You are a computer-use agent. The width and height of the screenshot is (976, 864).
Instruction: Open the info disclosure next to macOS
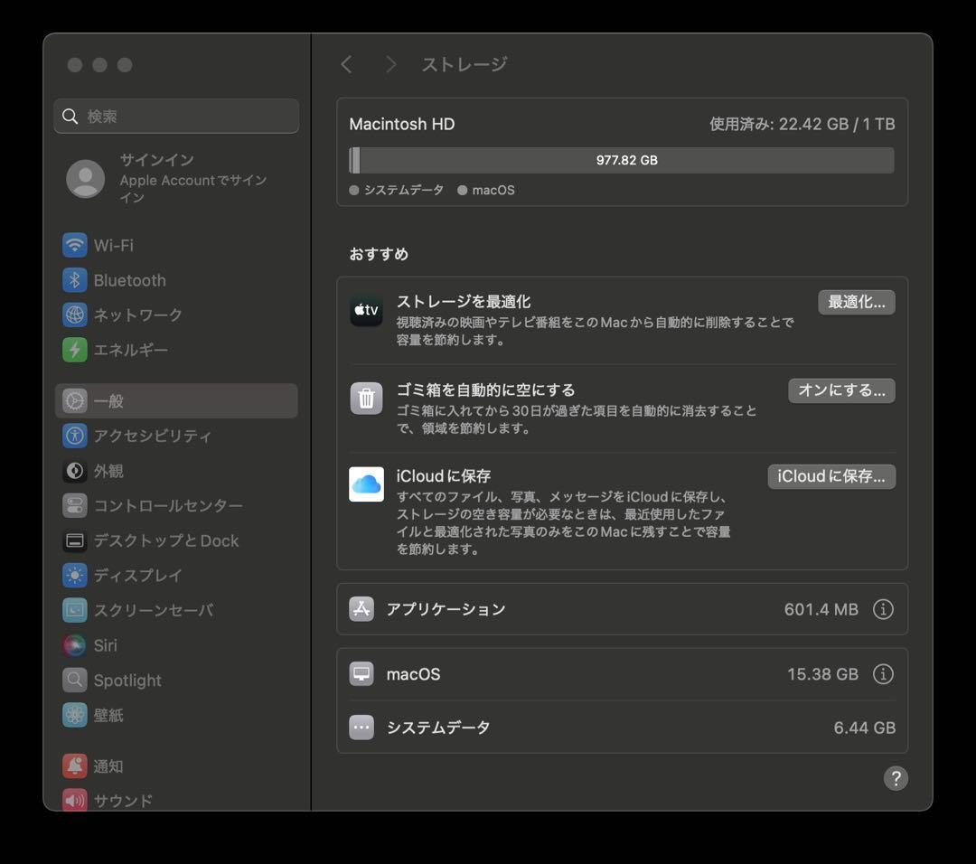(883, 673)
